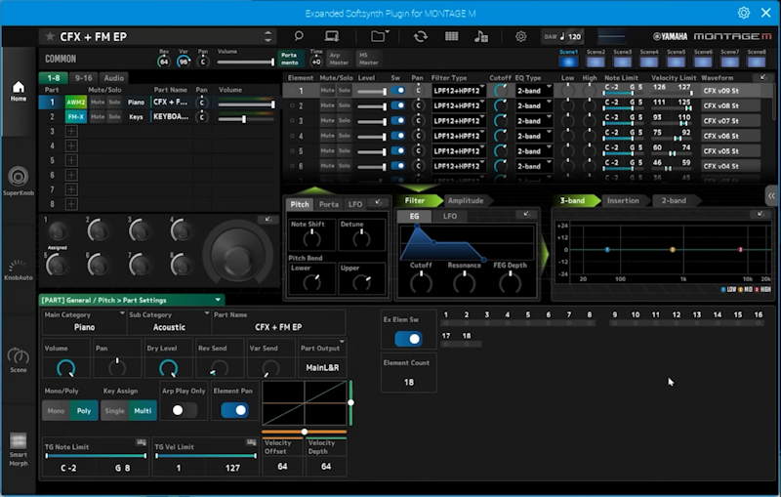This screenshot has width=781, height=497.
Task: Open the gear settings icon in toolbar
Action: coord(521,36)
